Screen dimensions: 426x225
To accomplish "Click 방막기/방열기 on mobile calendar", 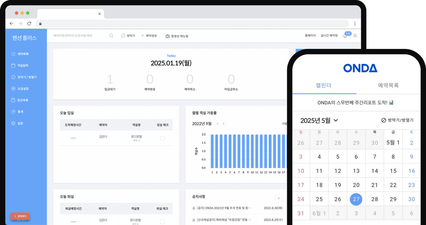I will (397, 120).
